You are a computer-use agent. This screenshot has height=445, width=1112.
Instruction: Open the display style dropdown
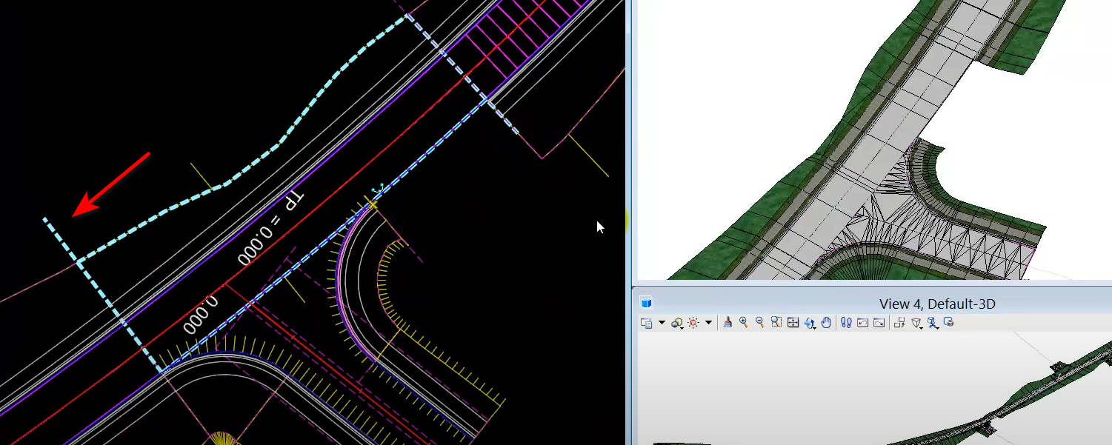tap(677, 323)
